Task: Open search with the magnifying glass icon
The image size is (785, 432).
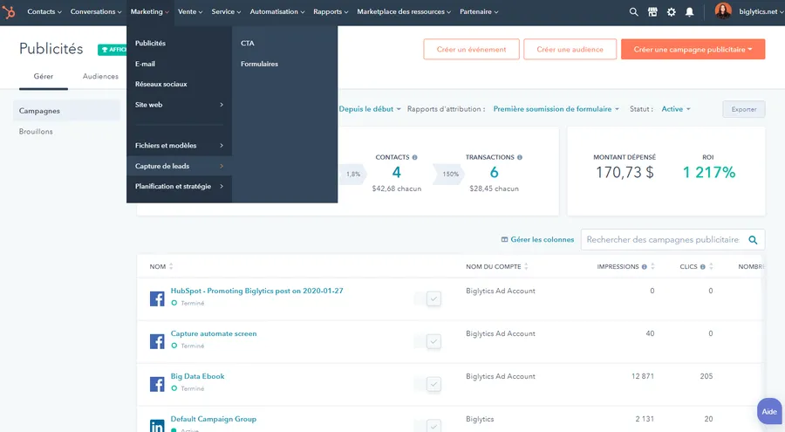Action: pos(634,12)
